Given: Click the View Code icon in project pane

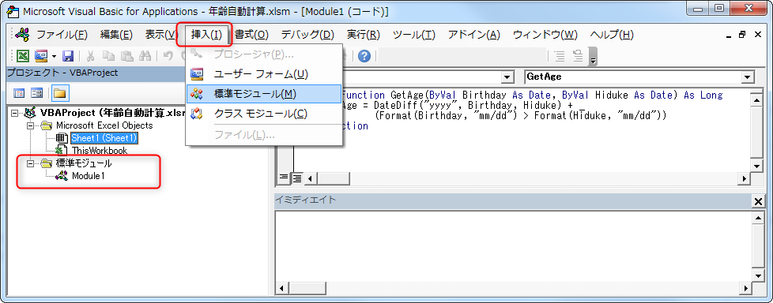Looking at the screenshot, I should 19,93.
